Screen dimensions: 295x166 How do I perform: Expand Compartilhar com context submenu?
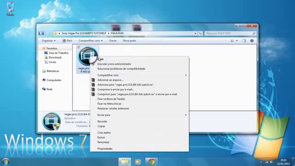[140, 75]
